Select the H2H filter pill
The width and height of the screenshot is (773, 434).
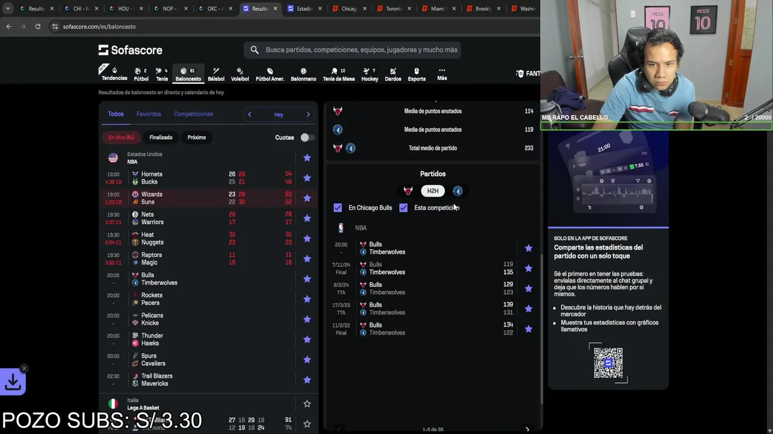pos(432,190)
